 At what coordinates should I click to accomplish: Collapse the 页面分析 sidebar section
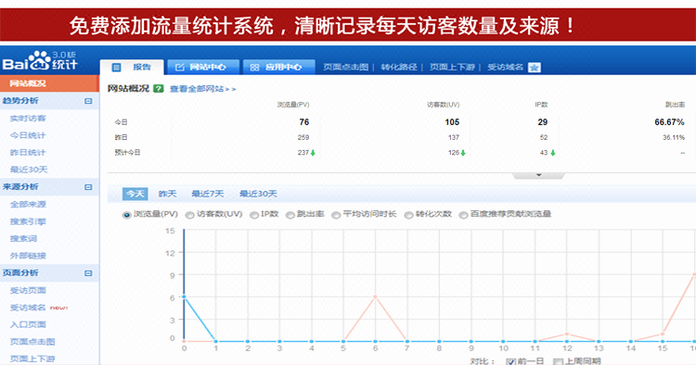coord(88,273)
